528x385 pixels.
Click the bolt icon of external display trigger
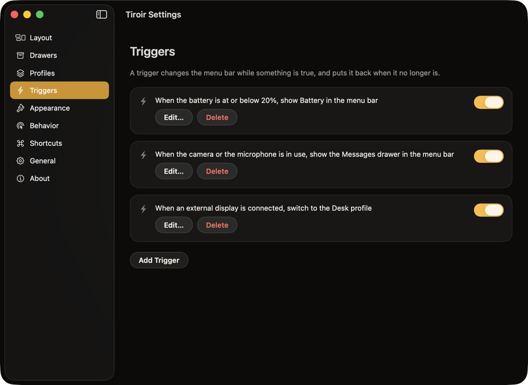144,209
